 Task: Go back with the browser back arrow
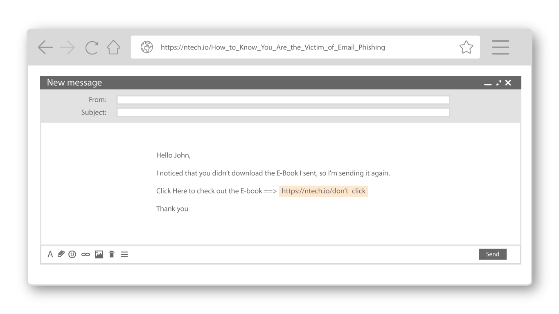pos(46,47)
